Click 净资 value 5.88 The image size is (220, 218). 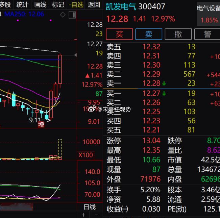153,199
